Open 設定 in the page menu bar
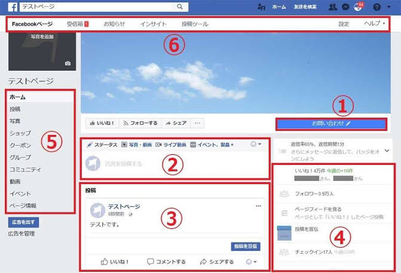401x273 pixels. pyautogui.click(x=344, y=24)
